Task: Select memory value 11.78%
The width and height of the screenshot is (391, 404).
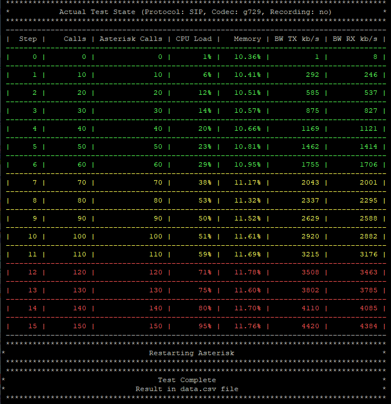Action: (x=248, y=272)
